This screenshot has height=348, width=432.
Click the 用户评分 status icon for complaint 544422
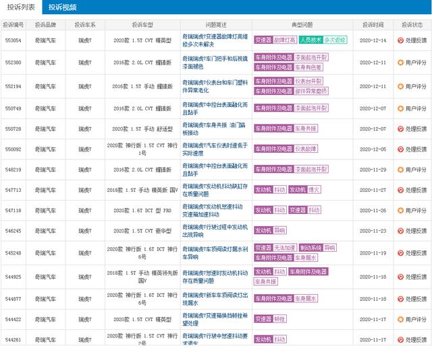click(x=400, y=320)
